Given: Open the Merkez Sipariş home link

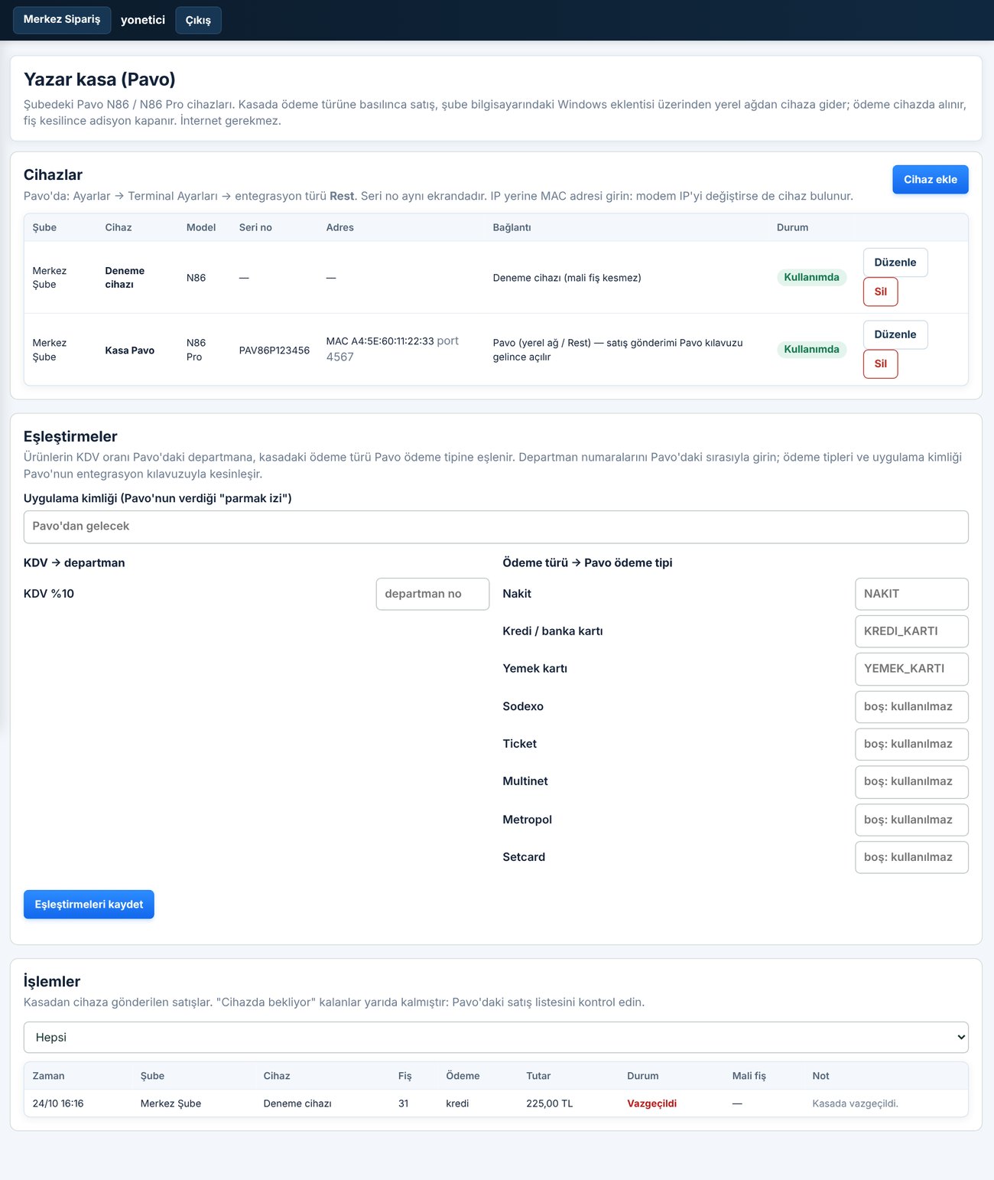Looking at the screenshot, I should coord(62,20).
